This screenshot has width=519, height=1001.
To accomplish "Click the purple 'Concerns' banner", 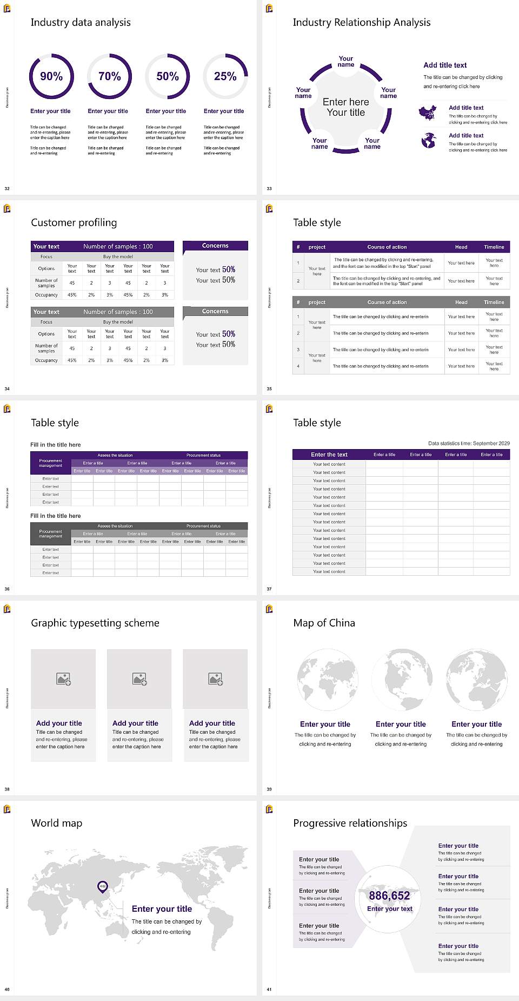I will click(x=215, y=246).
